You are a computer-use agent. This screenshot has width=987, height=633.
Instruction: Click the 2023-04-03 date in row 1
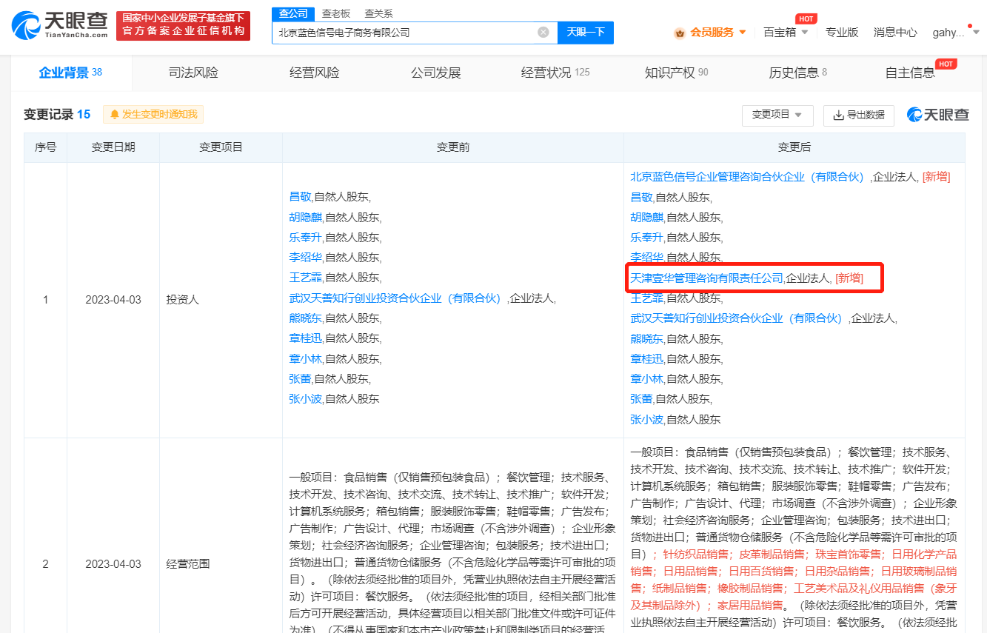pyautogui.click(x=113, y=300)
